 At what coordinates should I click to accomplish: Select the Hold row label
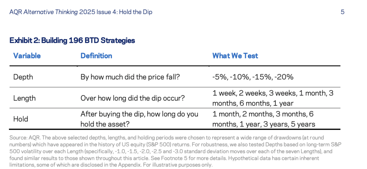pos(20,119)
